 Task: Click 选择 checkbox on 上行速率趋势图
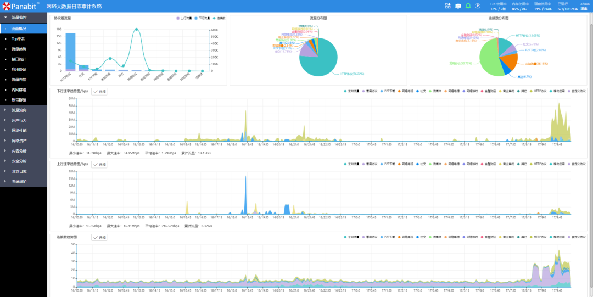click(x=99, y=165)
